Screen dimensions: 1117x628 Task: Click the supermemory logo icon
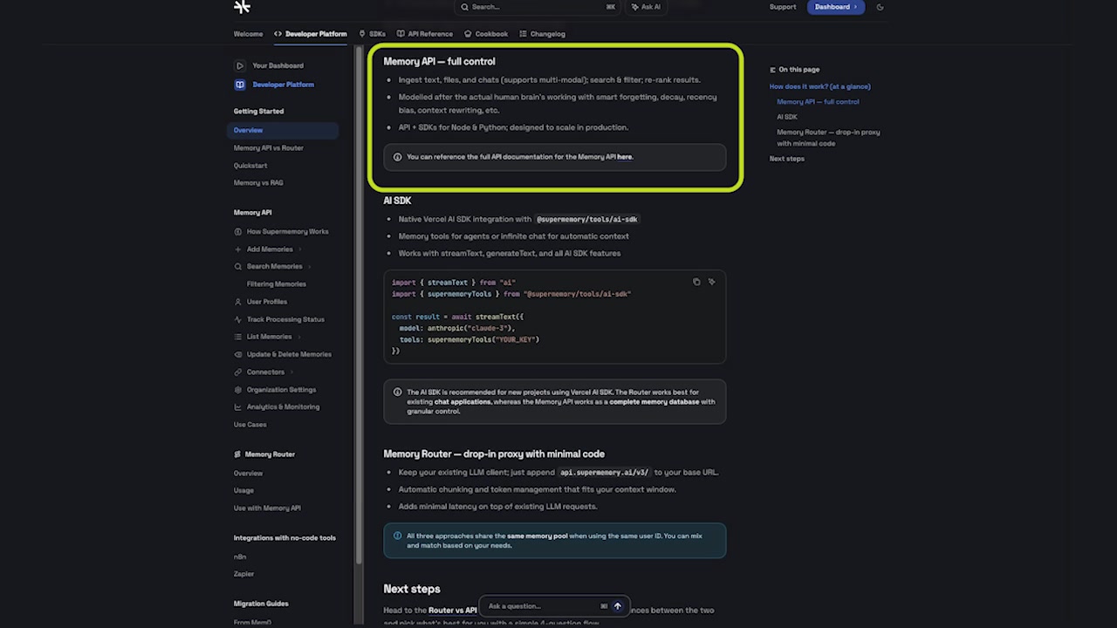242,7
